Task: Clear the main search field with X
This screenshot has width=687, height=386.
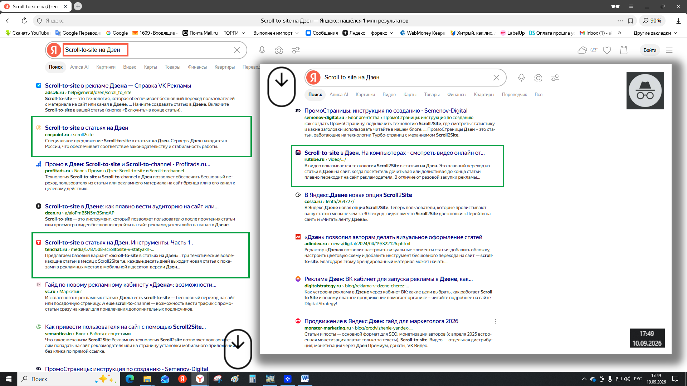Action: point(237,50)
